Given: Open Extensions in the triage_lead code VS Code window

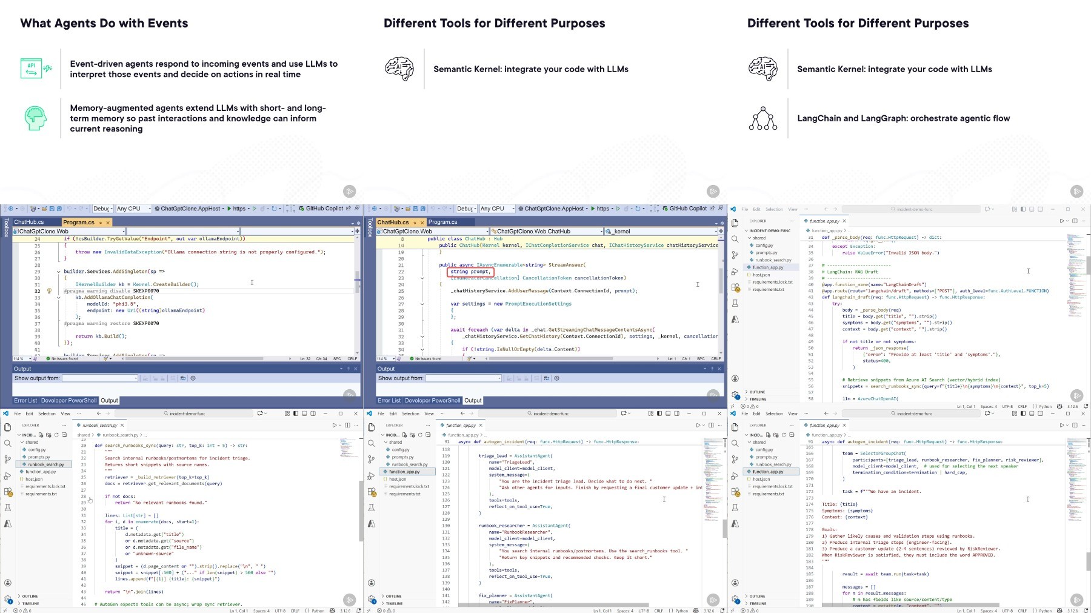Looking at the screenshot, I should click(372, 492).
